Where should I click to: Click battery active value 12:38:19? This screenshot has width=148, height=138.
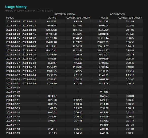coord(52,55)
